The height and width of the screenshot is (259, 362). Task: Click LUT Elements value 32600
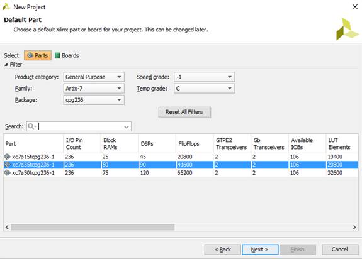click(x=335, y=173)
